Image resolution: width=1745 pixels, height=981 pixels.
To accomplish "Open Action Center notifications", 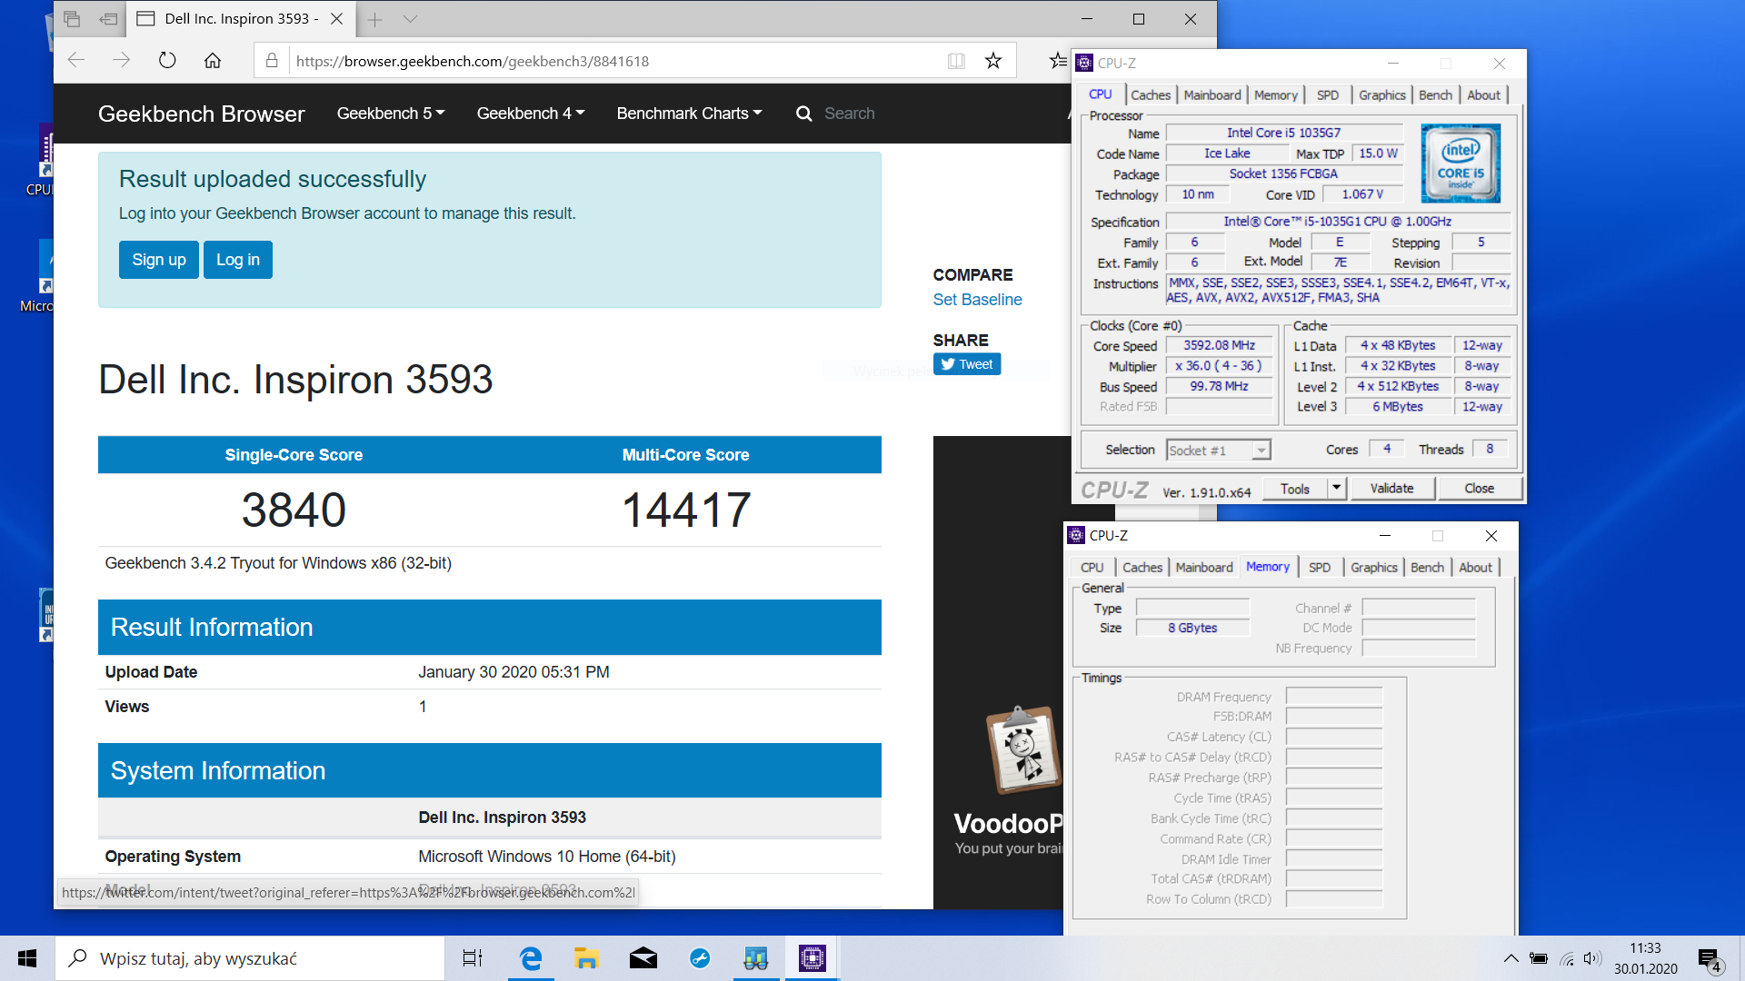I will (x=1710, y=959).
